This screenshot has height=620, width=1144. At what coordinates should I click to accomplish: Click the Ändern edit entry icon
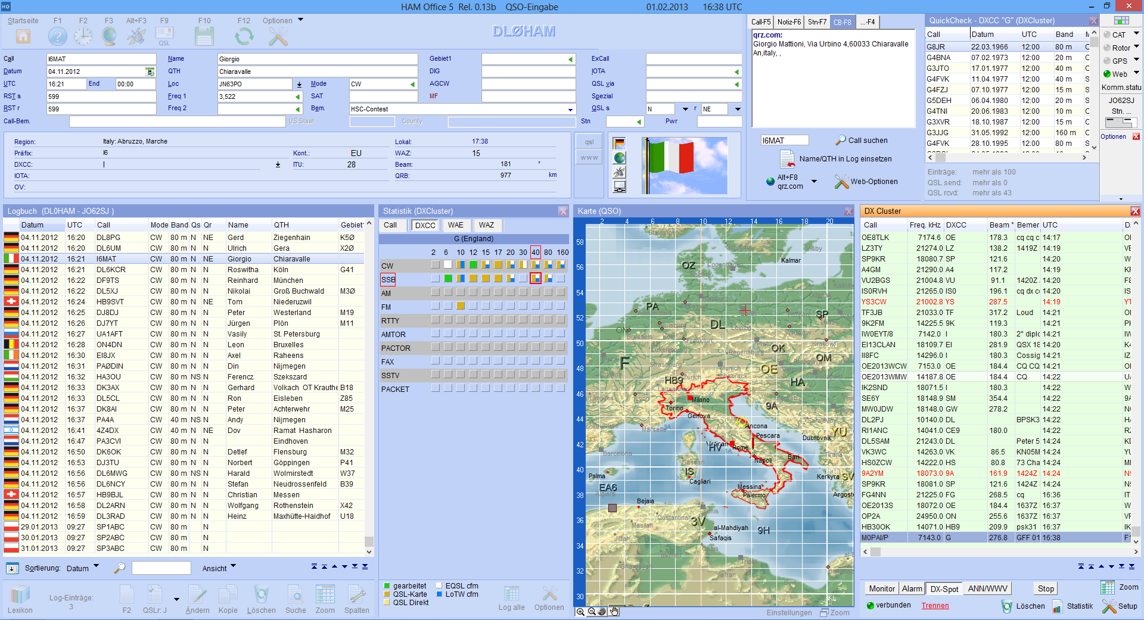pyautogui.click(x=197, y=595)
